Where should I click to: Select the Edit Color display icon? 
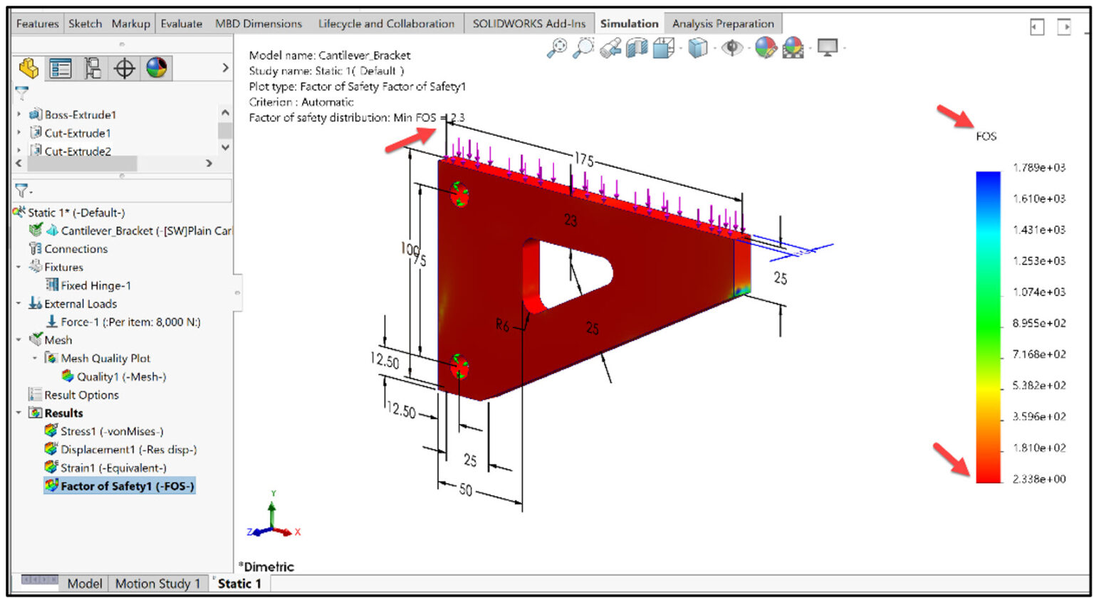click(765, 48)
